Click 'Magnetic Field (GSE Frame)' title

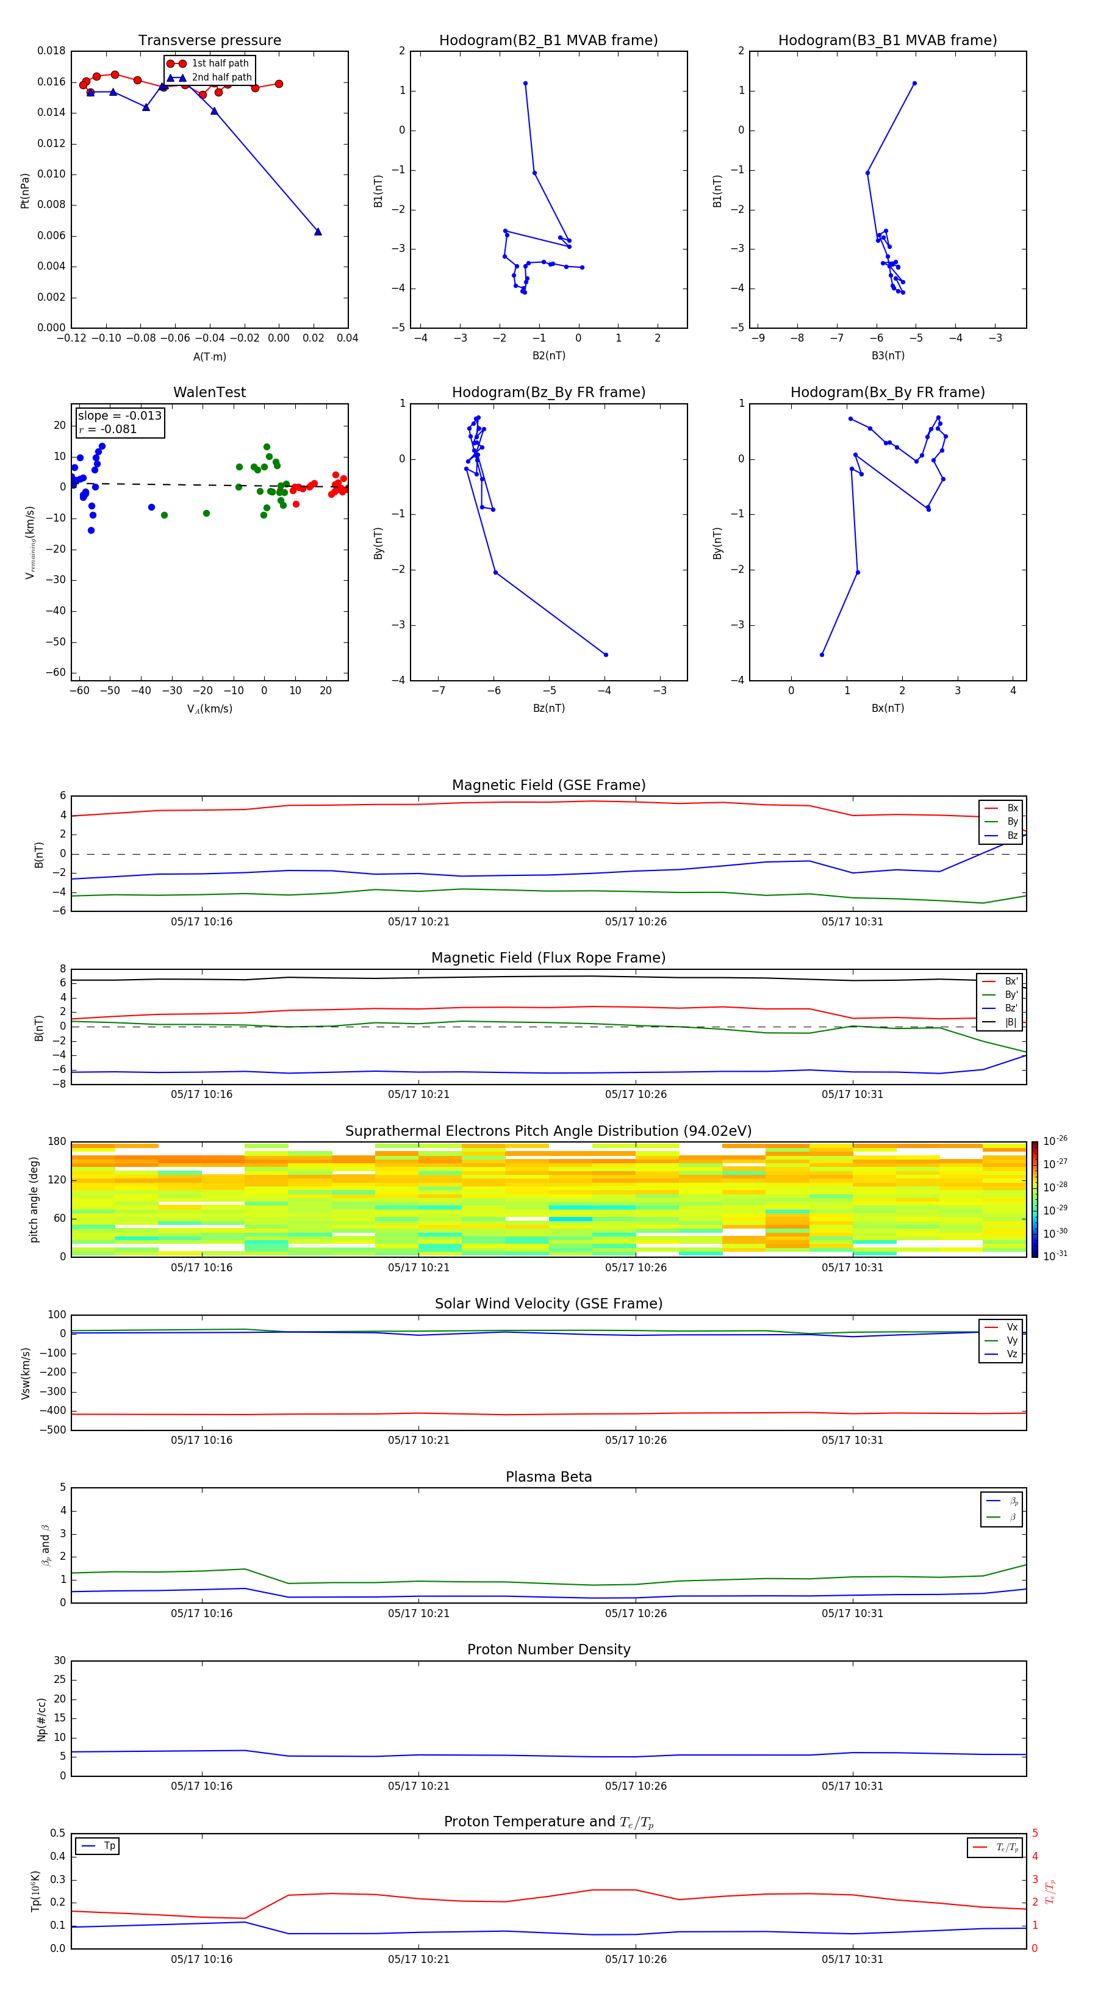point(548,785)
